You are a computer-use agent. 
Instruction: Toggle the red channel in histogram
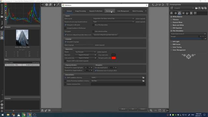tap(6, 4)
